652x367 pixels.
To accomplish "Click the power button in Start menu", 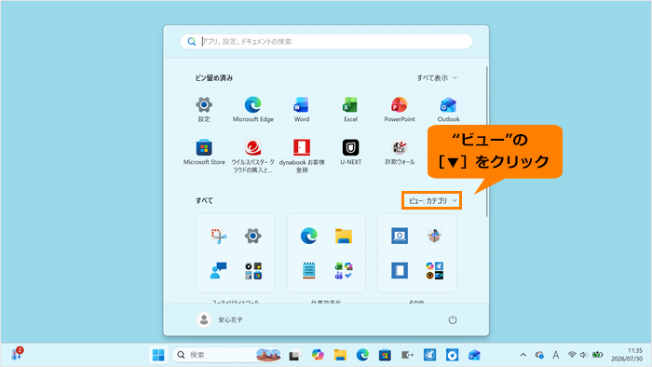I will (x=453, y=319).
